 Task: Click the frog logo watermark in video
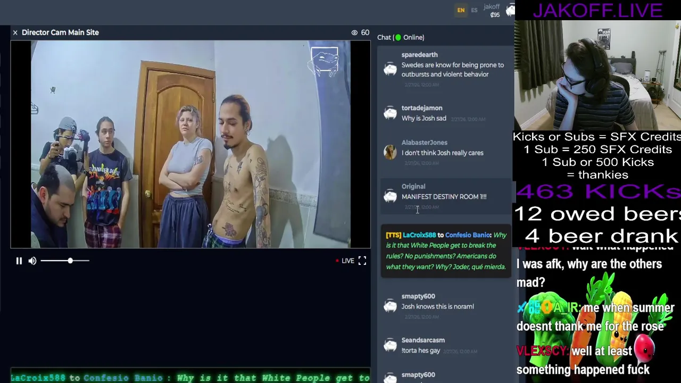(325, 62)
